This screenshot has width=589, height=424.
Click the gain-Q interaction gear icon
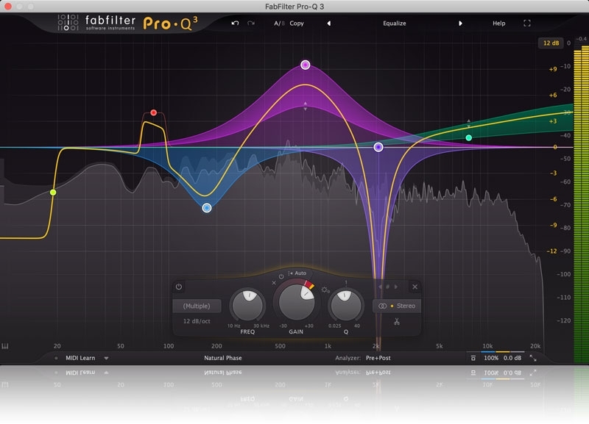[x=325, y=290]
